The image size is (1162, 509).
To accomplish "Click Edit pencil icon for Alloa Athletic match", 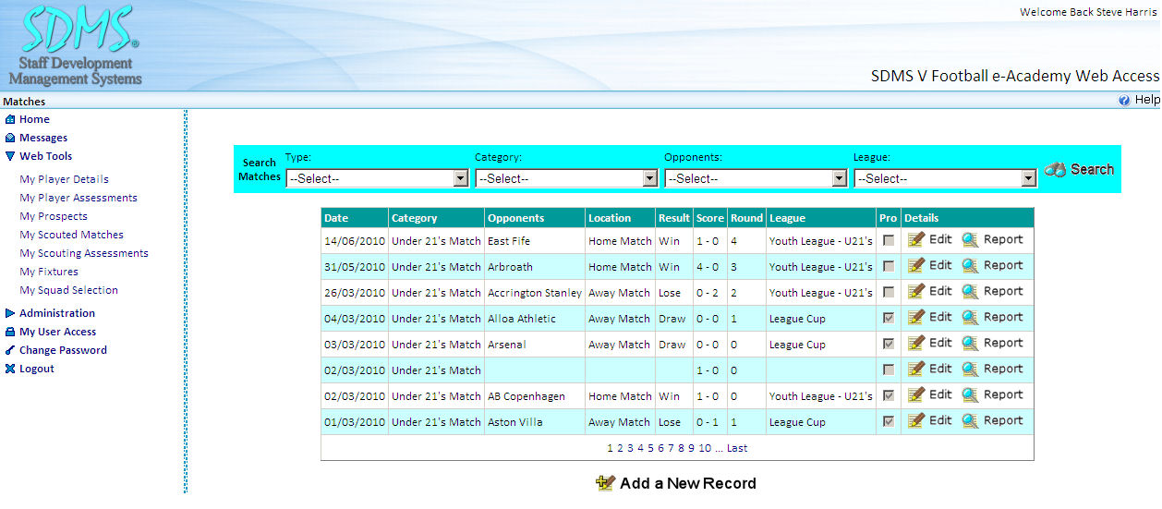I will (x=916, y=317).
